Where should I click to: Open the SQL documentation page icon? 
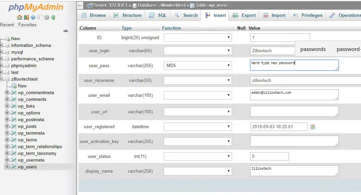click(x=40, y=17)
